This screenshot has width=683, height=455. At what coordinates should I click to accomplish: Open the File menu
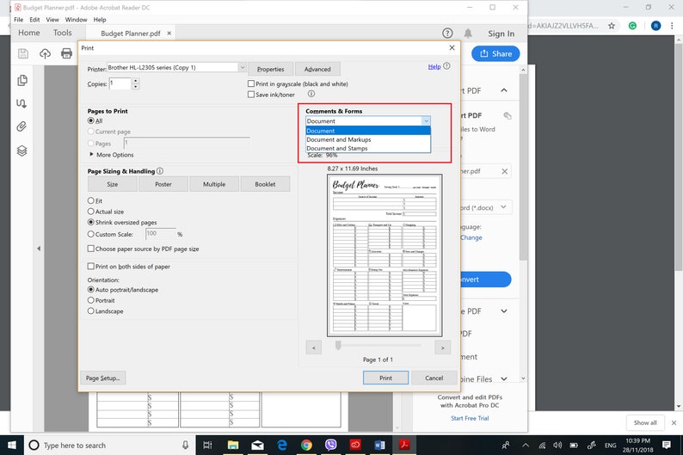[x=18, y=20]
